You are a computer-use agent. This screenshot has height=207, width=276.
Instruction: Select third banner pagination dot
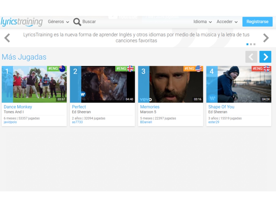coord(254,44)
